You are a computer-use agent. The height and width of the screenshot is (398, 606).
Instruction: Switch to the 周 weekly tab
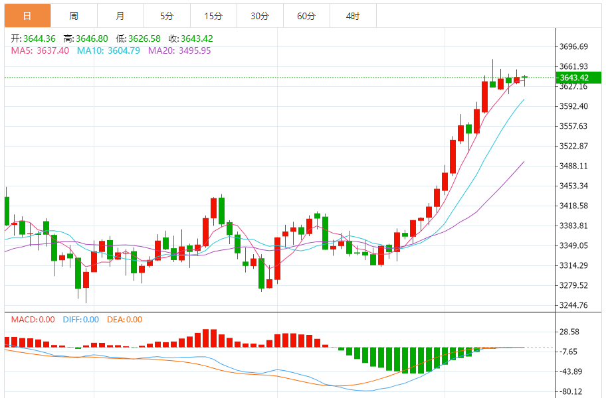click(74, 16)
